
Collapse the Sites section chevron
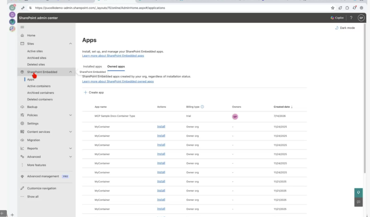[x=70, y=44]
